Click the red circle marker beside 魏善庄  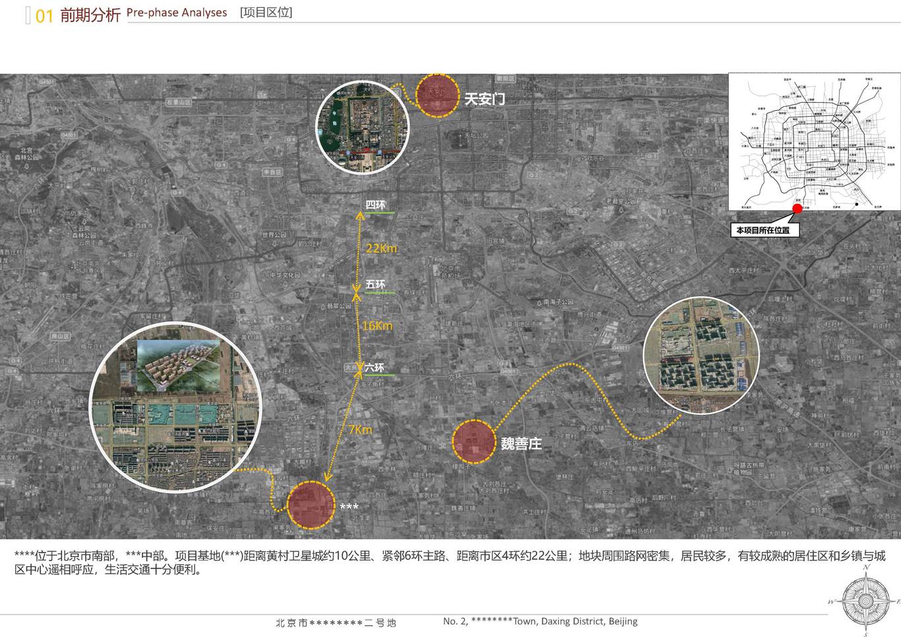[x=474, y=441]
